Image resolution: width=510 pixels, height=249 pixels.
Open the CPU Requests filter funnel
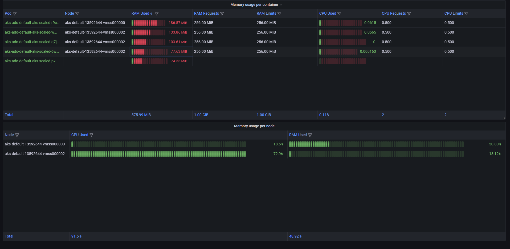coord(409,13)
